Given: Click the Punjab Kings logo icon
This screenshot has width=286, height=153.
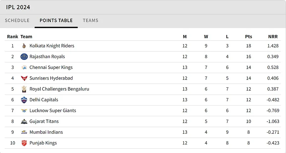Looking at the screenshot, I should 24,143.
